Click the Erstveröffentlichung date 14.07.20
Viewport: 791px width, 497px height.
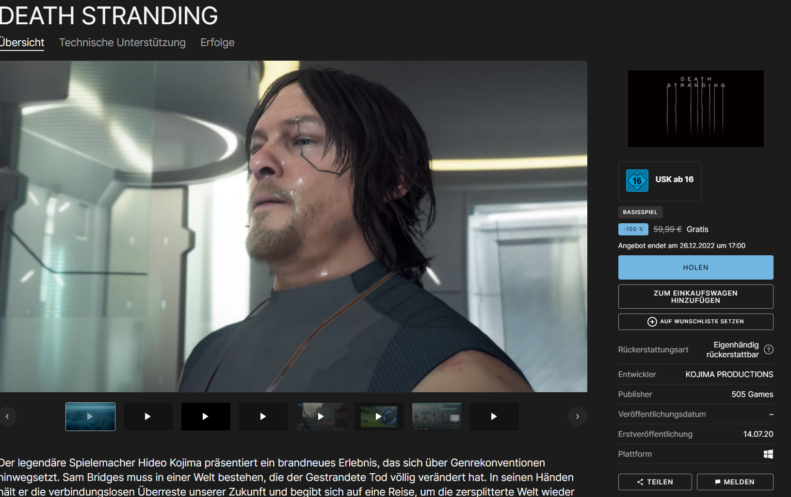click(758, 434)
